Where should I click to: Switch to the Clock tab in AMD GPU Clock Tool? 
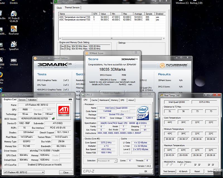coord(59,8)
